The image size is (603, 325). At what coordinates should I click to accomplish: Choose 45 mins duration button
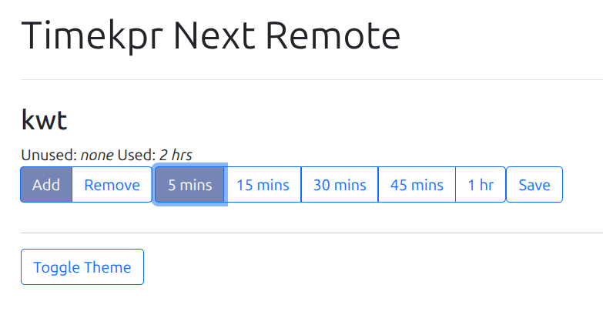417,185
